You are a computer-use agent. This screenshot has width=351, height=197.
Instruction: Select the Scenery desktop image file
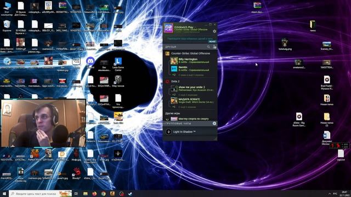tap(327, 45)
